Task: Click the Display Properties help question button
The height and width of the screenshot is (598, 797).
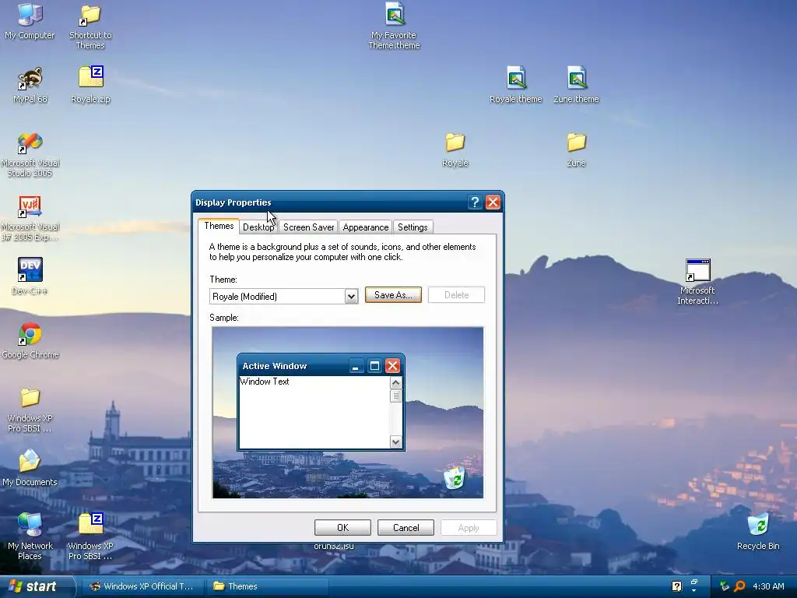Action: [474, 202]
